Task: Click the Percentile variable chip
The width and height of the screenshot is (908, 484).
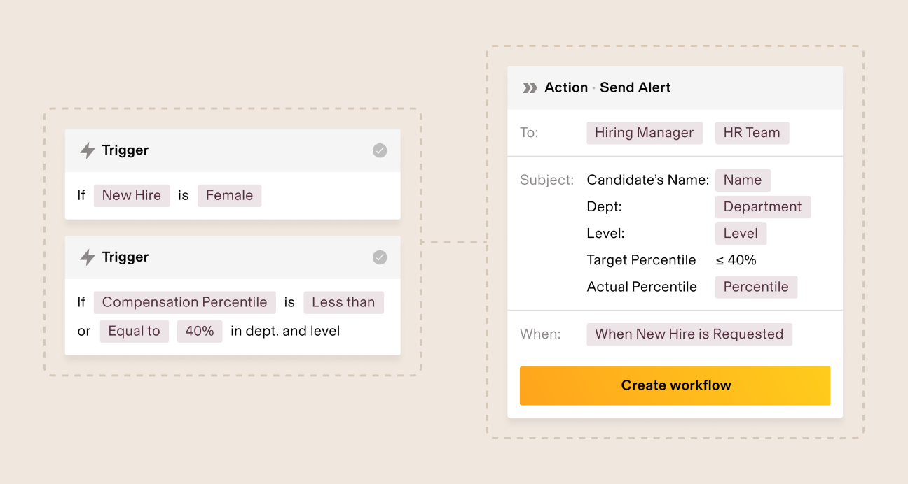Action: pyautogui.click(x=756, y=287)
